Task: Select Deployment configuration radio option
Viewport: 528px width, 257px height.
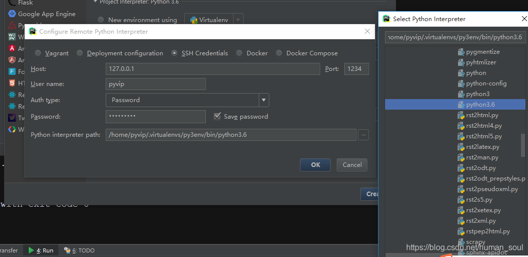Action: pos(80,53)
